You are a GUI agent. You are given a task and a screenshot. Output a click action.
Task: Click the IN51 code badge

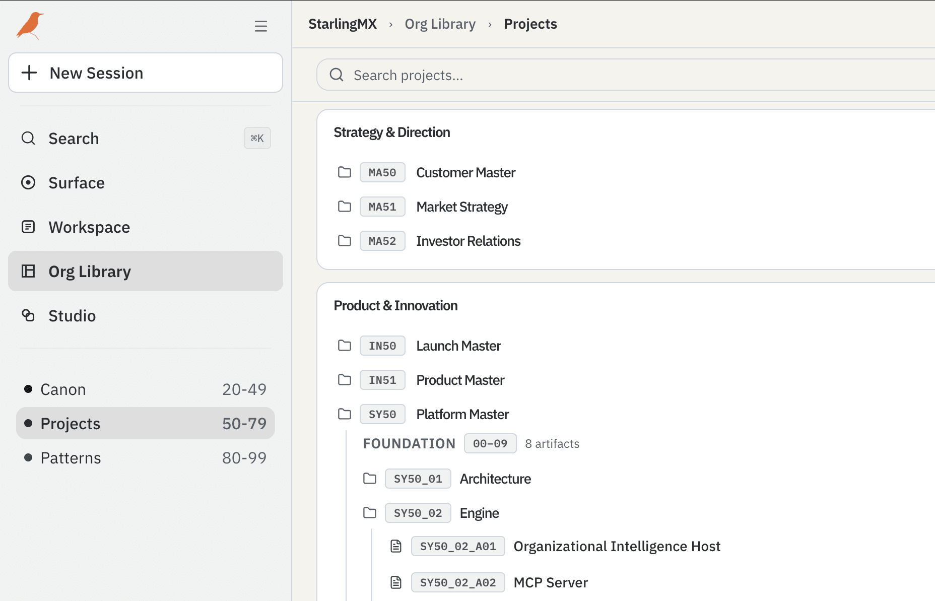pos(382,380)
